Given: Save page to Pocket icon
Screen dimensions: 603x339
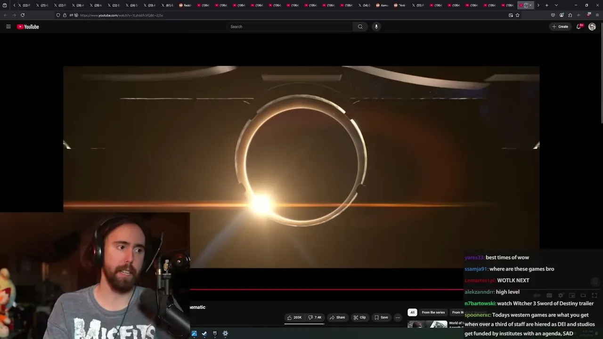Looking at the screenshot, I should coord(553,15).
